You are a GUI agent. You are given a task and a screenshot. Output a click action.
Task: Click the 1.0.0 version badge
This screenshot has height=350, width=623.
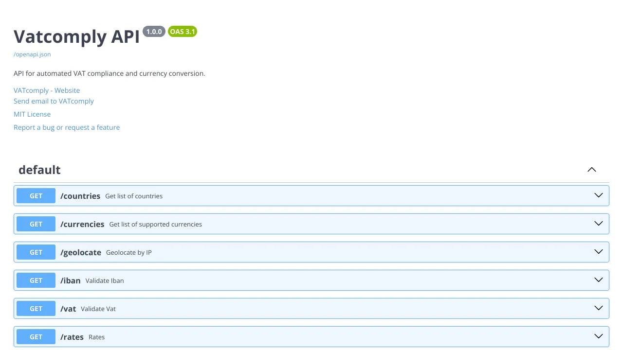[x=154, y=32]
